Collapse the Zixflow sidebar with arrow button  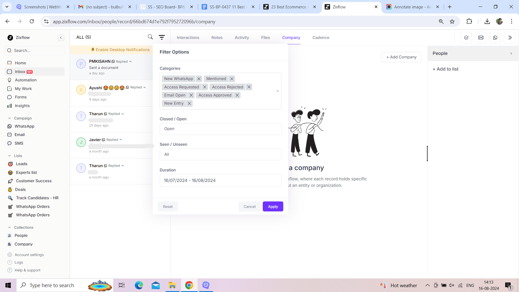(61, 38)
